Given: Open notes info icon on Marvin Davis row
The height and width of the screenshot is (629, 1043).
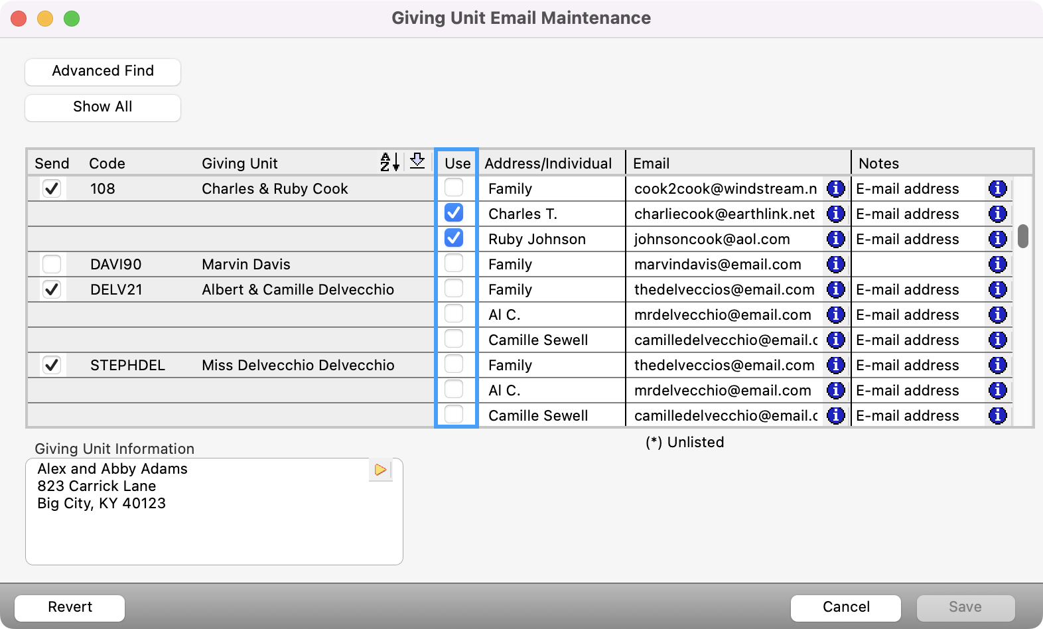Looking at the screenshot, I should (x=997, y=265).
